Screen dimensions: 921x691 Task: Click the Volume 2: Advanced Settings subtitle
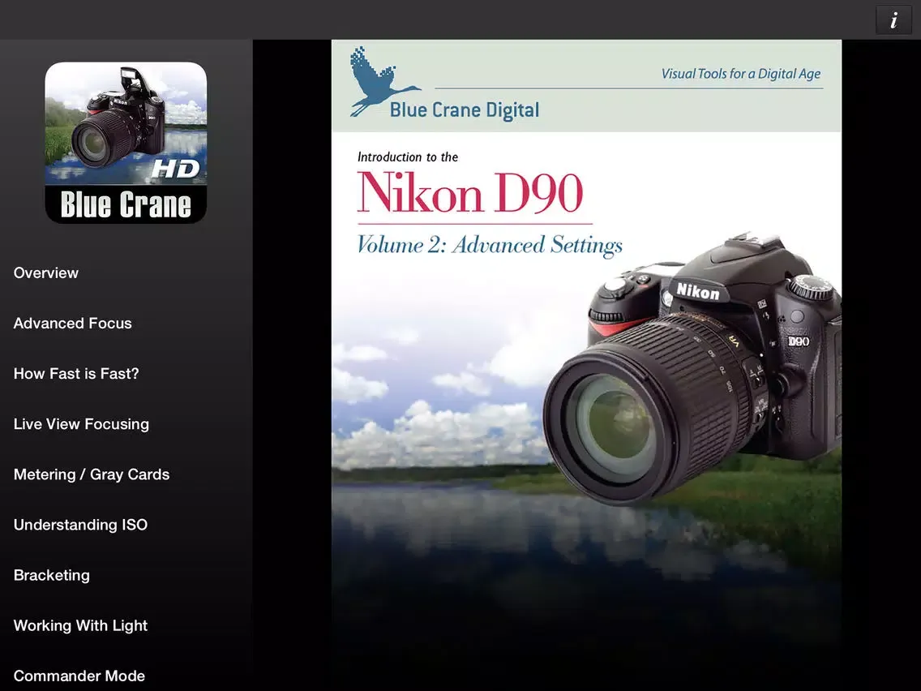coord(490,244)
